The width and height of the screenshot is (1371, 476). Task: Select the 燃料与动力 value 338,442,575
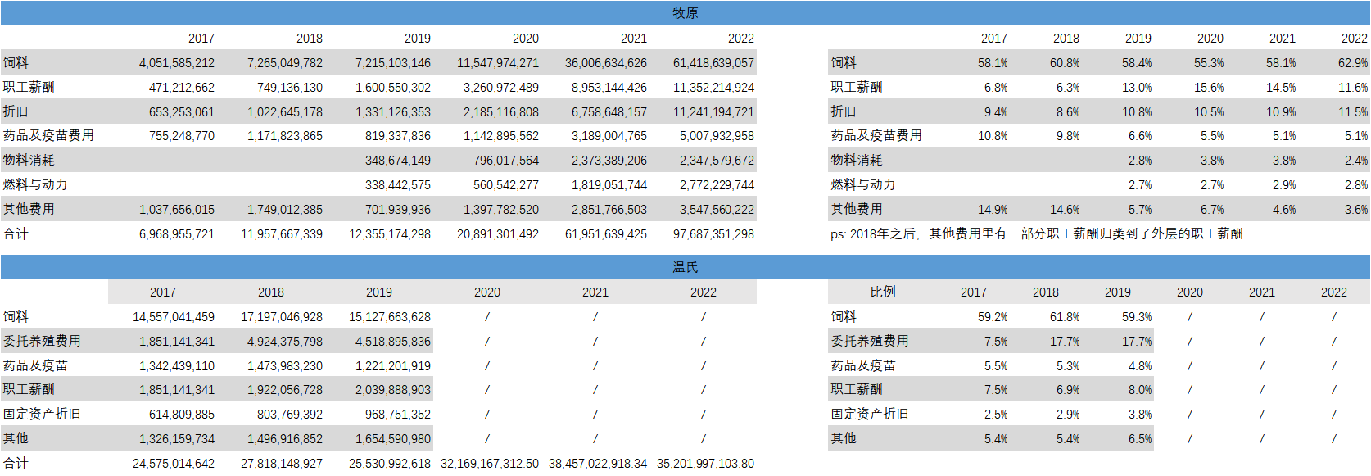398,185
